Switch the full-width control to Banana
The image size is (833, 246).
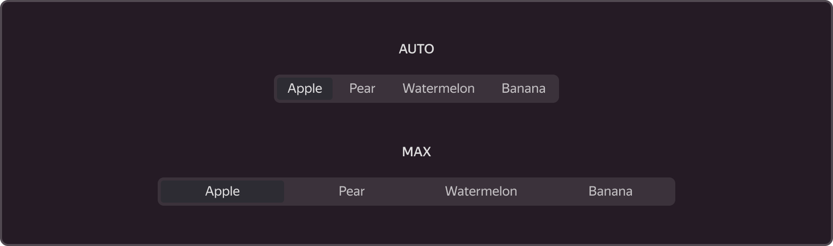[611, 192]
